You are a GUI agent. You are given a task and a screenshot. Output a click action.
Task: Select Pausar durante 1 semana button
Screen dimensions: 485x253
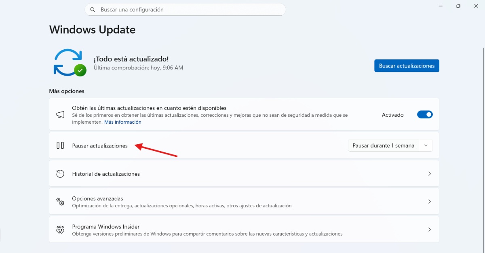click(383, 145)
